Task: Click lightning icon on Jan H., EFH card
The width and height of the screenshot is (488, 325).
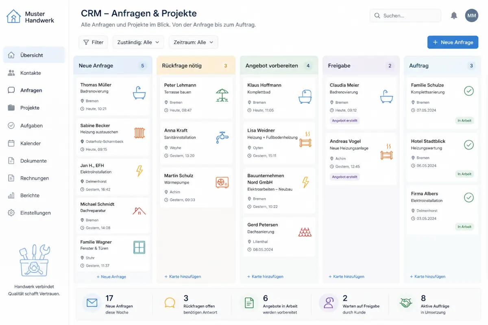Action: (x=139, y=171)
